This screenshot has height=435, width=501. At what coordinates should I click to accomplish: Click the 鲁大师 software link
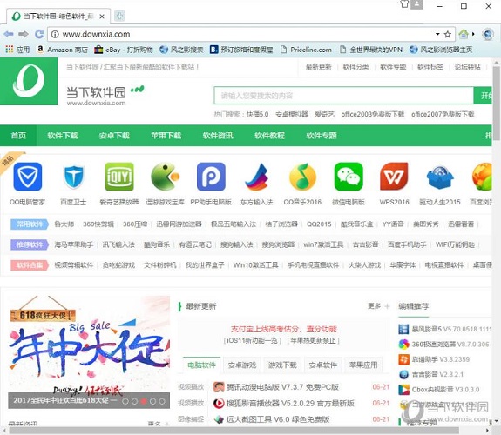pyautogui.click(x=64, y=224)
